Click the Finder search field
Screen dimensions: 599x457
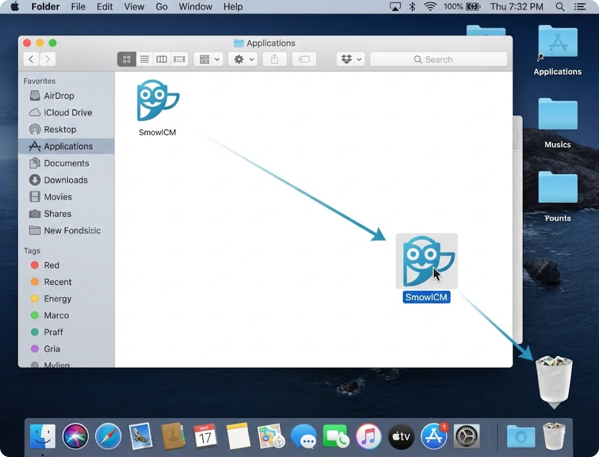(x=439, y=59)
